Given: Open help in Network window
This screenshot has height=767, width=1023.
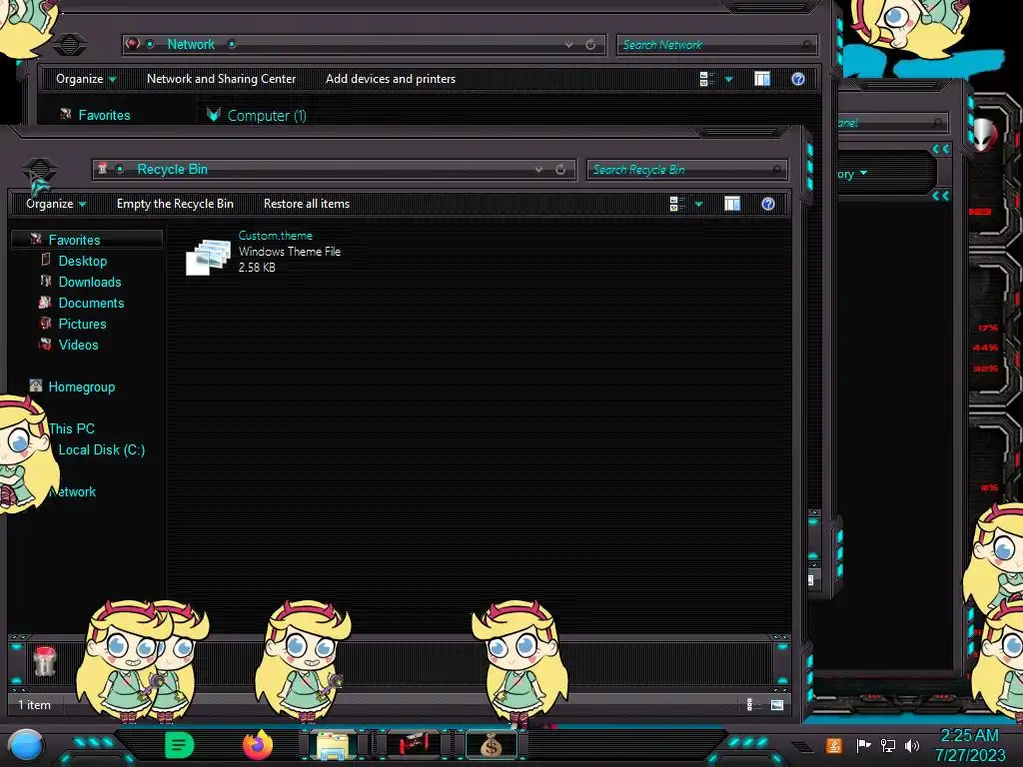Looking at the screenshot, I should 798,79.
